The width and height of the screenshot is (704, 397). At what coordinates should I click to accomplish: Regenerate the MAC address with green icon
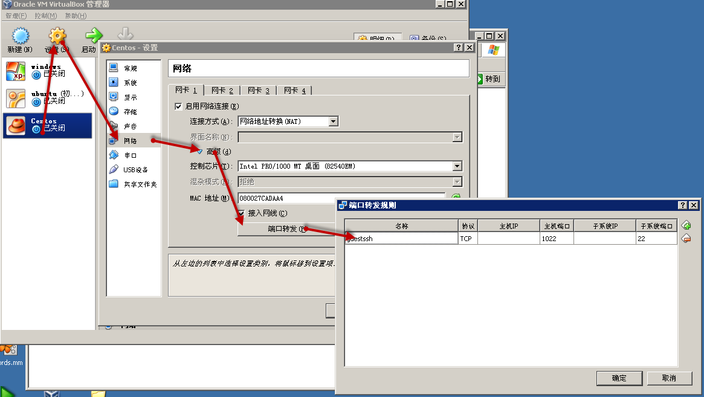[x=456, y=197]
